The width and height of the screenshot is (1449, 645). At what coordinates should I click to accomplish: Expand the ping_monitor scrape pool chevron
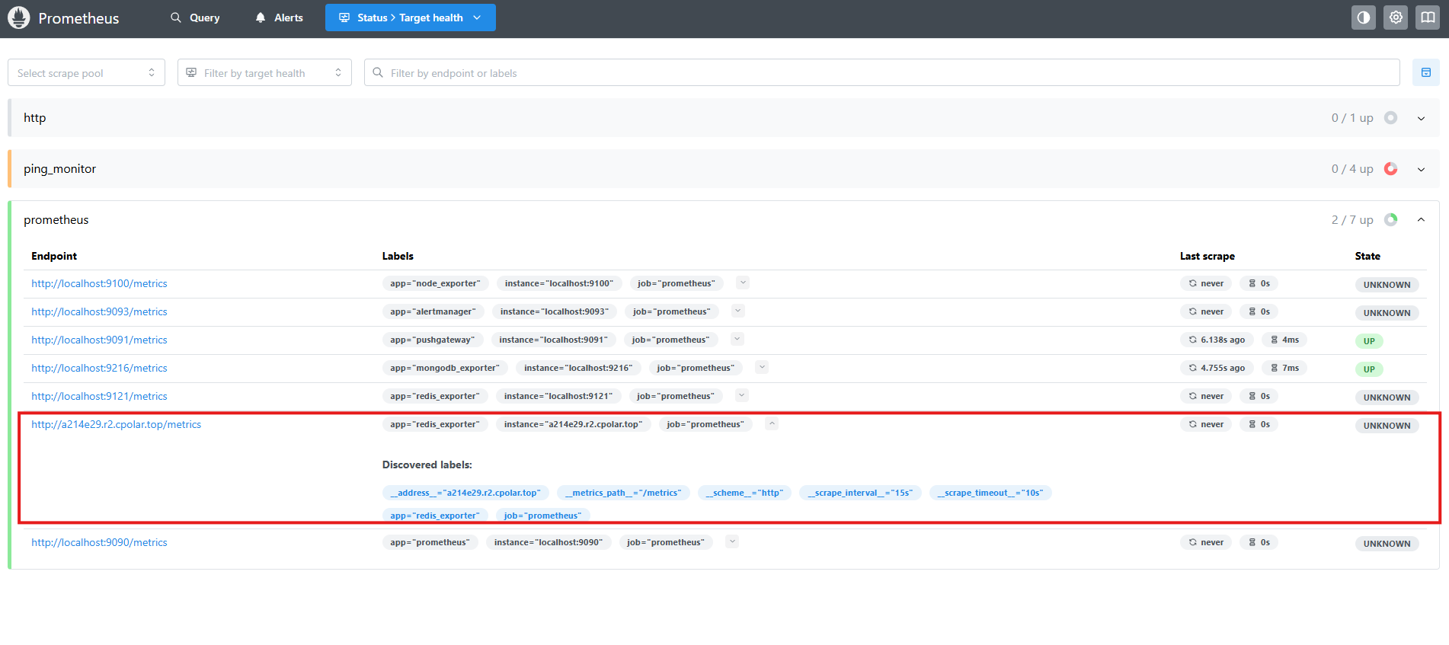pyautogui.click(x=1422, y=169)
